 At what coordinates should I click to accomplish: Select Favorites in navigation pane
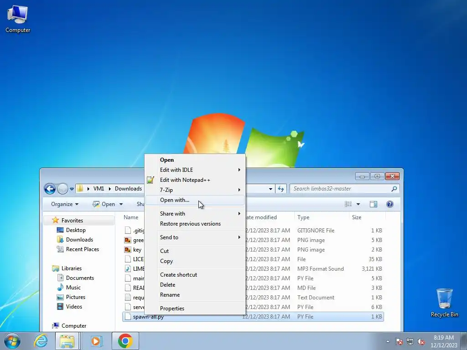pos(72,221)
